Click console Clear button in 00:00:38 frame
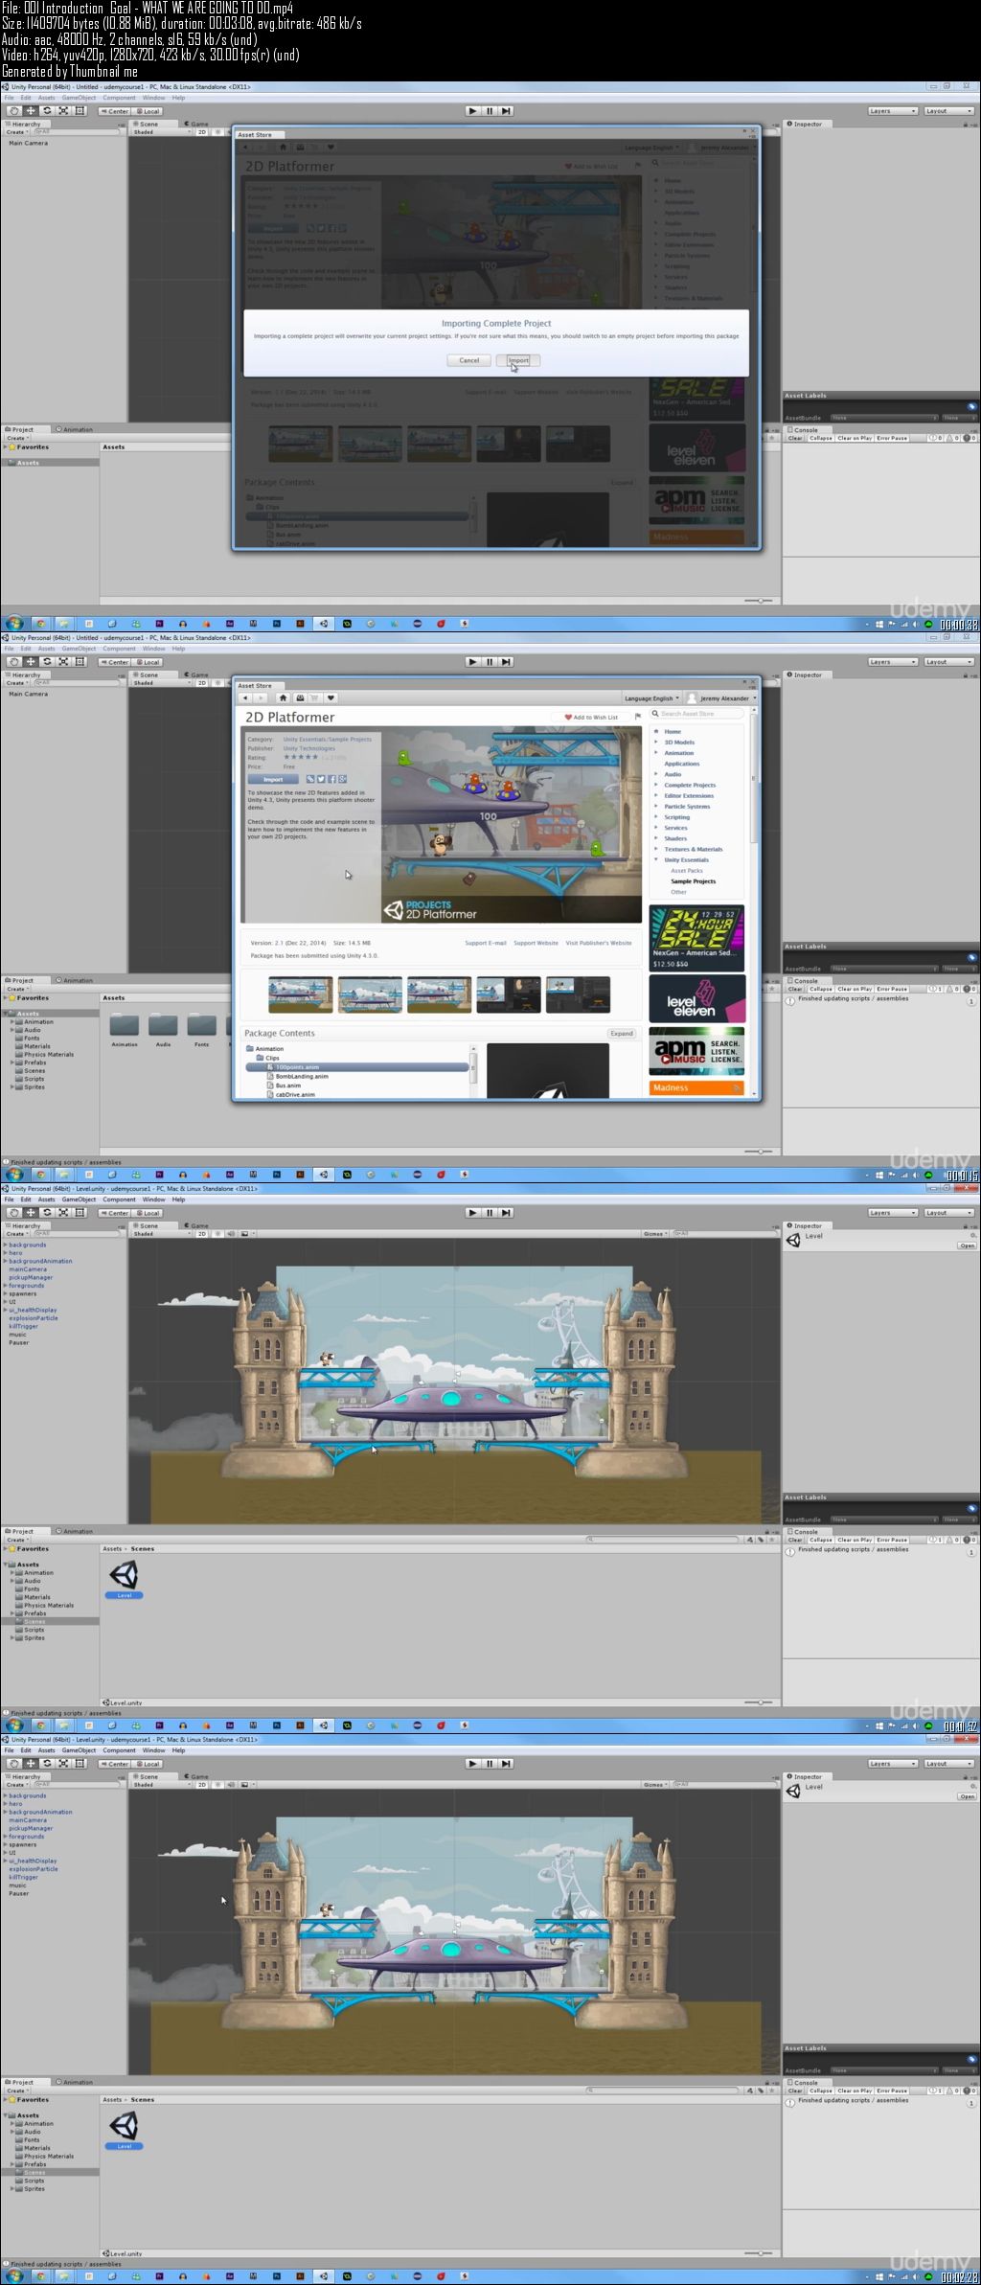This screenshot has width=981, height=2285. point(795,438)
